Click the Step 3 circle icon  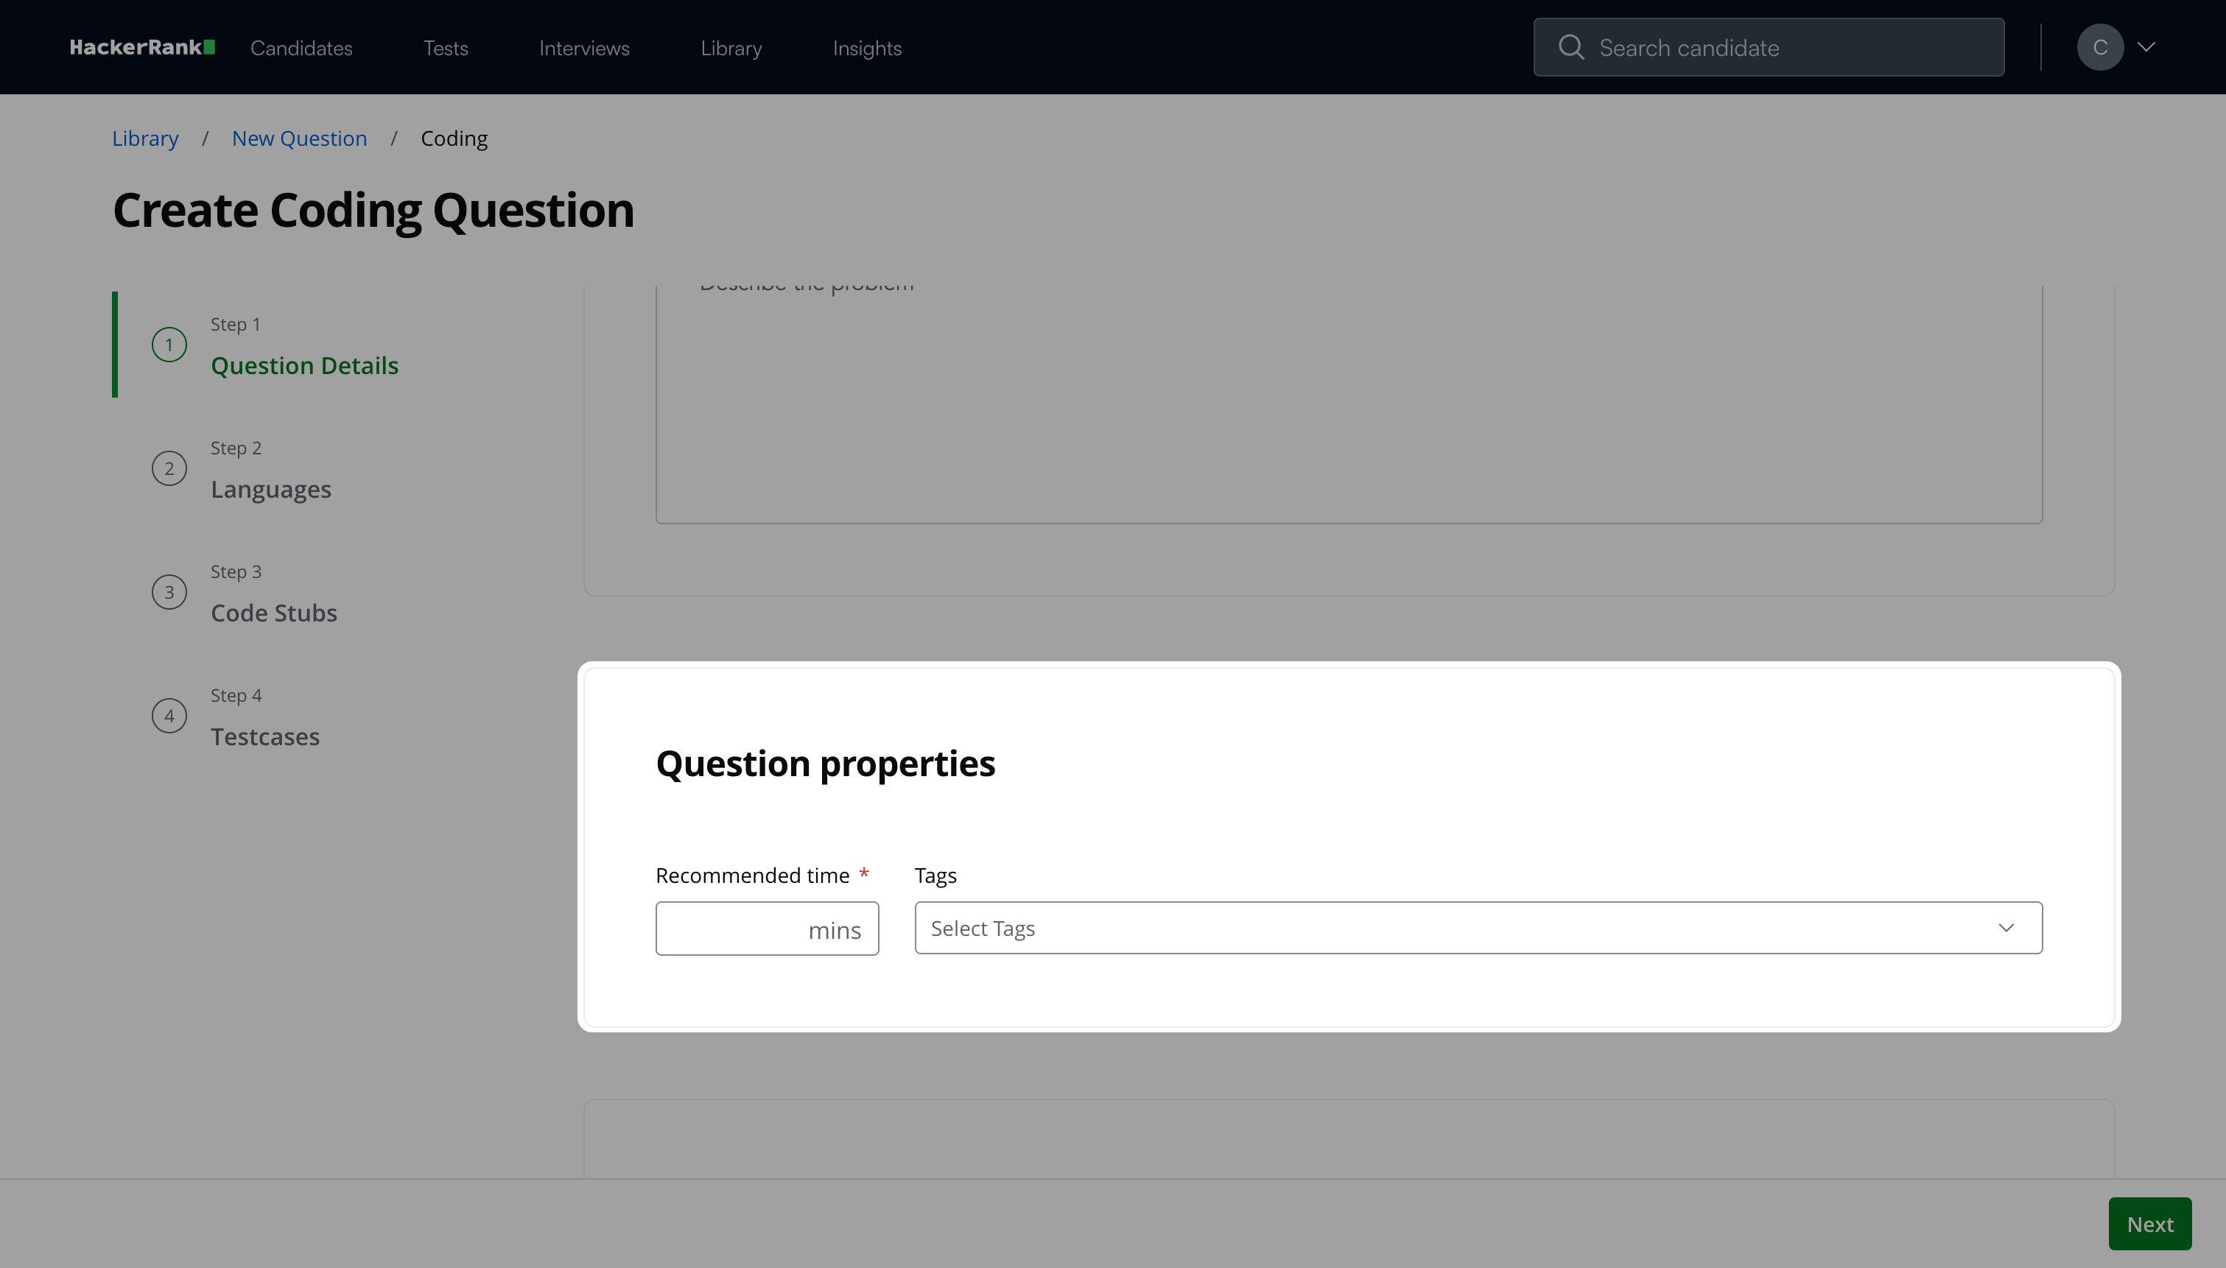[169, 592]
